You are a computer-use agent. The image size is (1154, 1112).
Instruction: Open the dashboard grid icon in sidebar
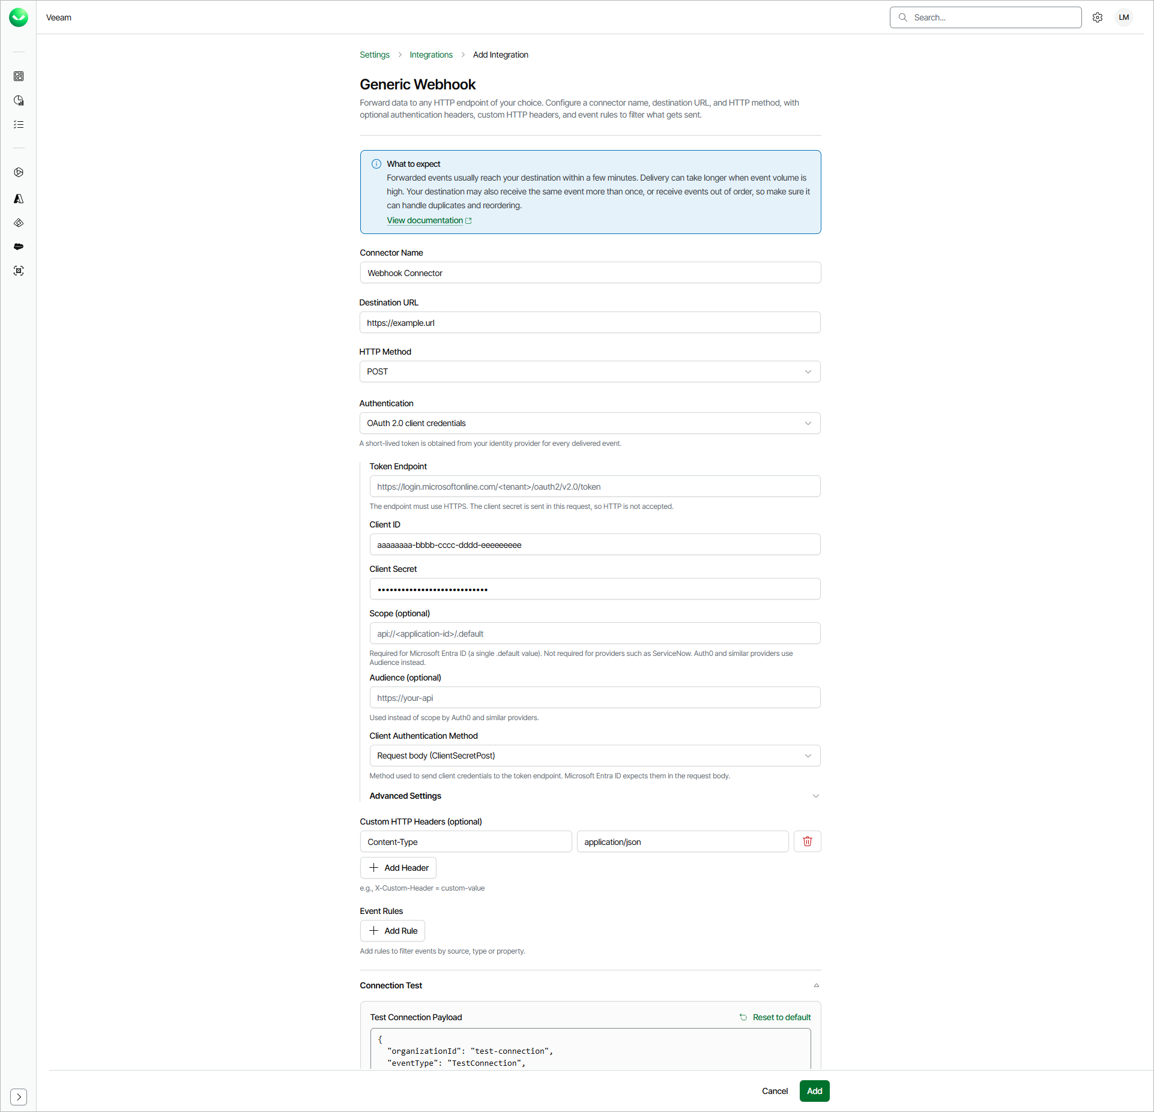(19, 76)
